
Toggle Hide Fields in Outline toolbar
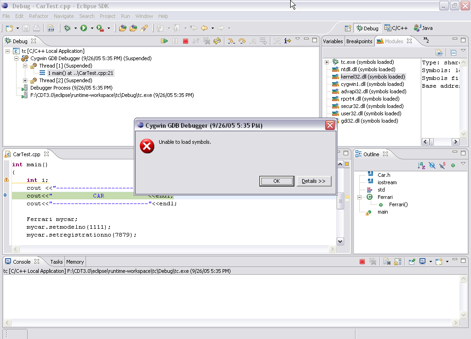coord(432,165)
